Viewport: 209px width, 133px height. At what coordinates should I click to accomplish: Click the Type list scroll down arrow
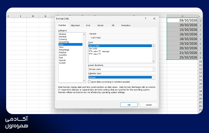[153, 61]
